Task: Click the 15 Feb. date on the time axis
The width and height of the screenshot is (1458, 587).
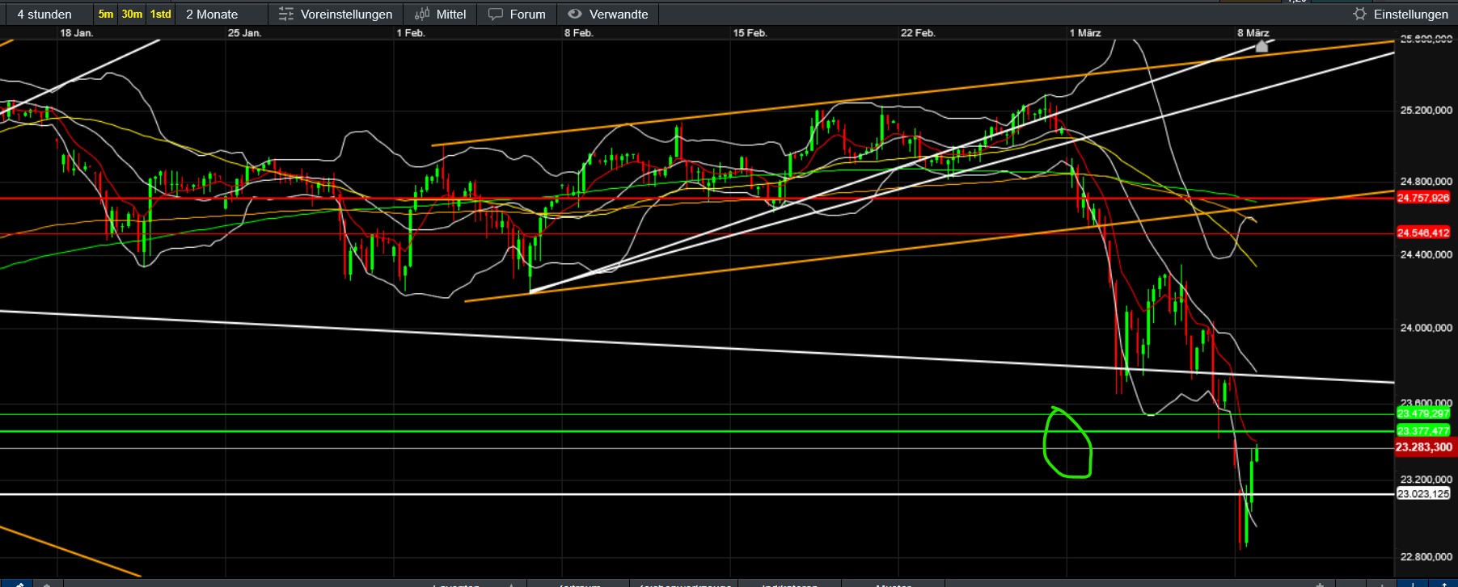Action: tap(750, 33)
